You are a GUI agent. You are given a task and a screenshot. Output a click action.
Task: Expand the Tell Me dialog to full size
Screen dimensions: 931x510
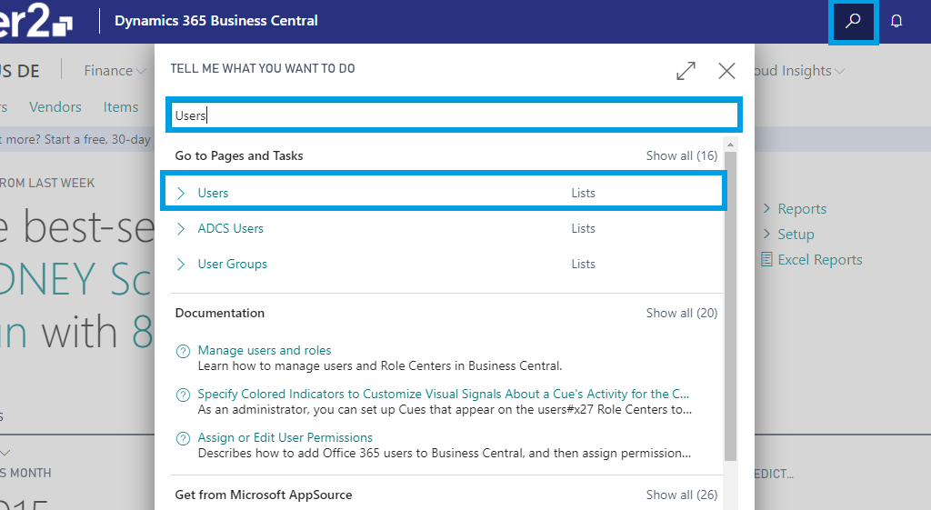(x=686, y=70)
